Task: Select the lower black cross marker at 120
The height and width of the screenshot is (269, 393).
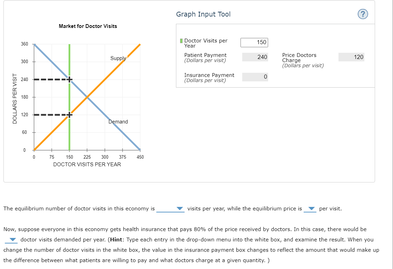Action: (70, 114)
